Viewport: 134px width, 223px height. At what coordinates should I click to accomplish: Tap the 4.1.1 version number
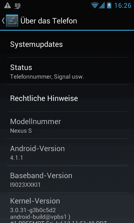(16, 158)
